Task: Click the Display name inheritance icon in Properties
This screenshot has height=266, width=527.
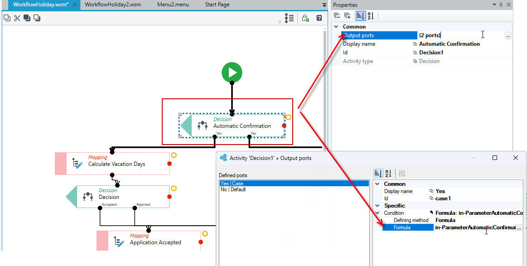Action: tap(415, 44)
